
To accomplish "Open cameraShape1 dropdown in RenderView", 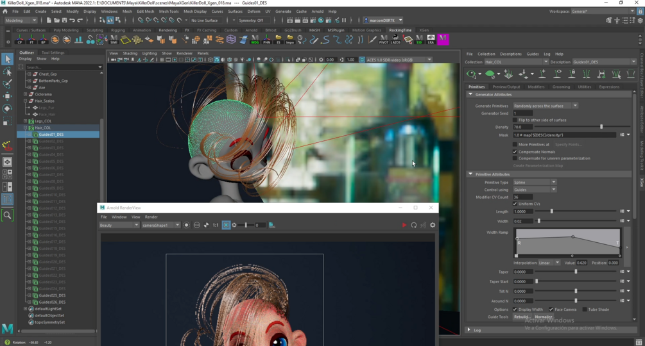I will (x=161, y=225).
